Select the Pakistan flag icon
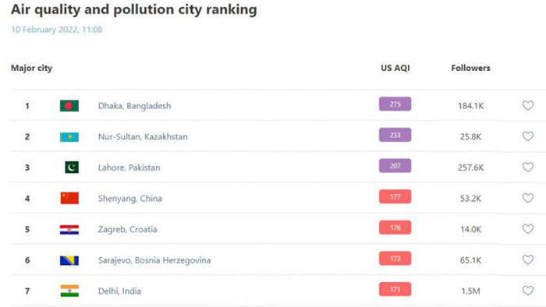Screen dimensions: 546x307 pyautogui.click(x=72, y=168)
